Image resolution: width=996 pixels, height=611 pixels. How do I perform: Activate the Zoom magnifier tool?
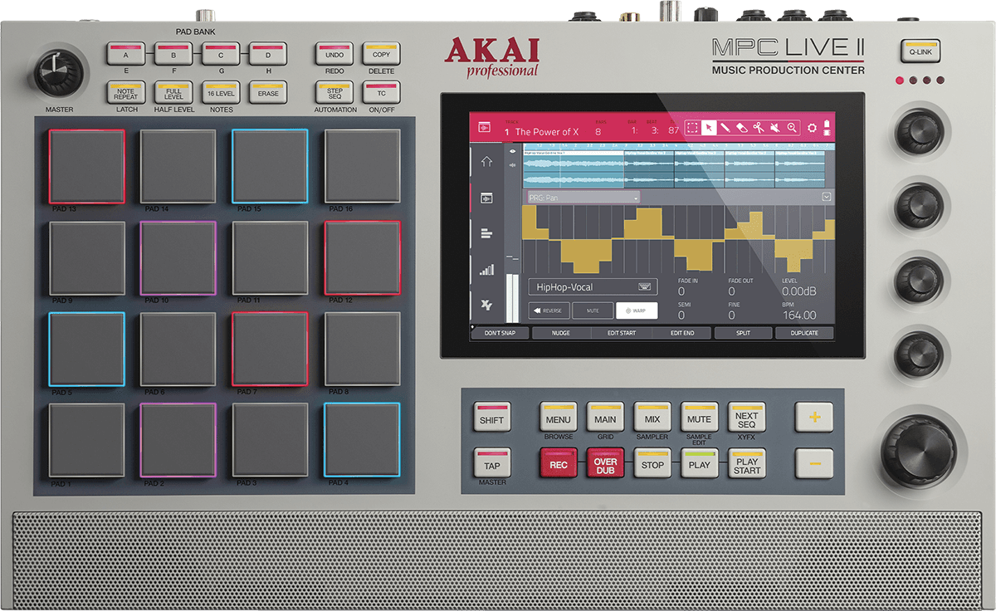[x=790, y=127]
